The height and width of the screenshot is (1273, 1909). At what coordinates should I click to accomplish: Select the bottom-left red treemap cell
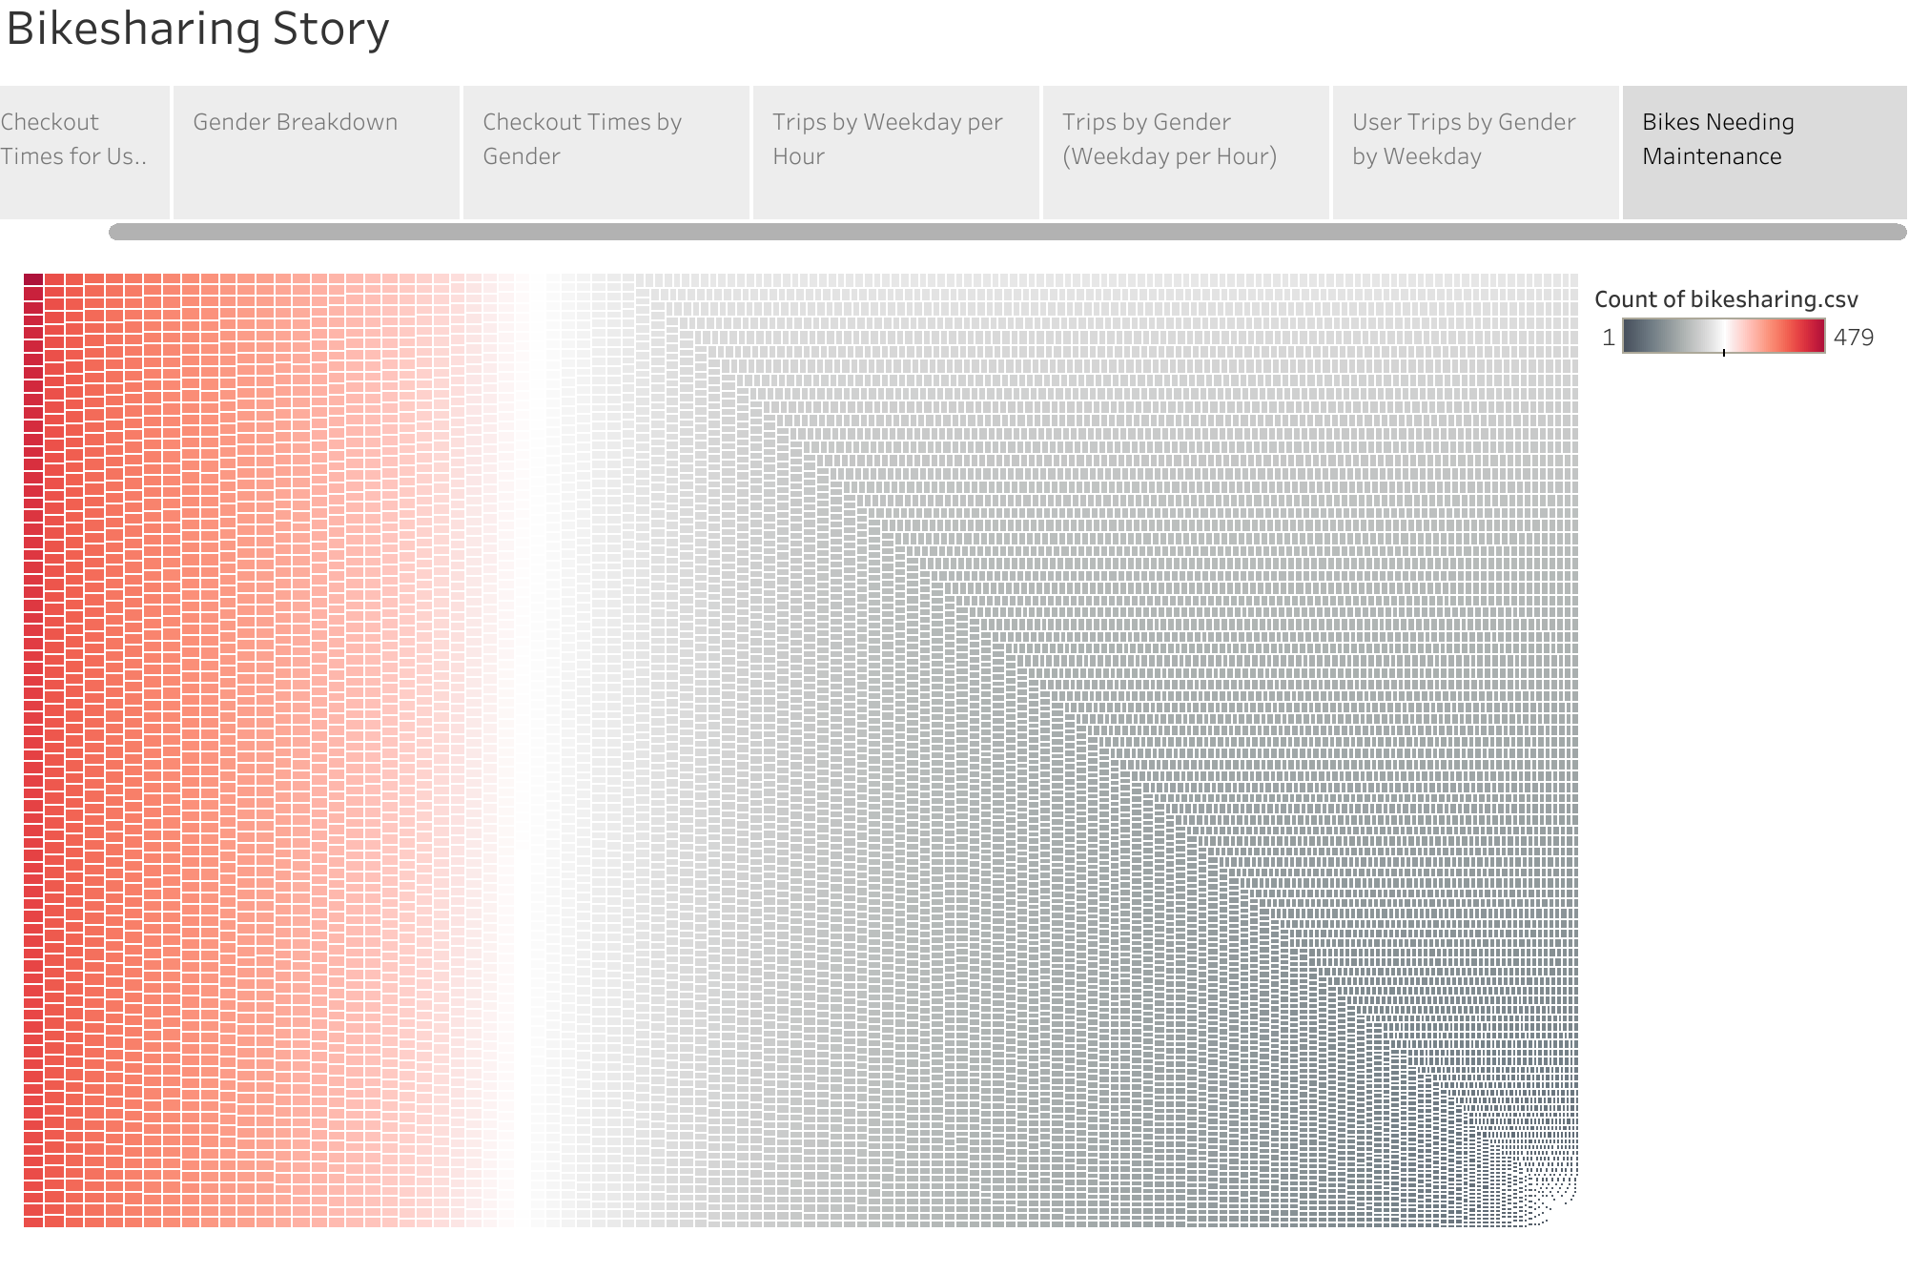33,1221
